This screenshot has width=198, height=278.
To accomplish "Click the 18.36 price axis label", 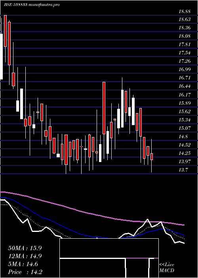I will (x=185, y=28).
